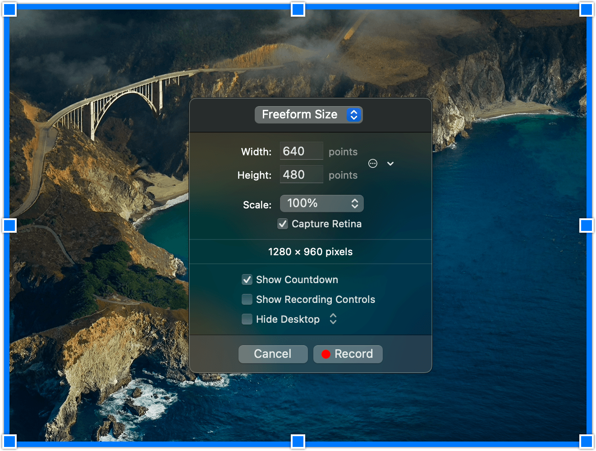Disable the Capture Retina checkbox
The image size is (596, 451).
click(283, 224)
